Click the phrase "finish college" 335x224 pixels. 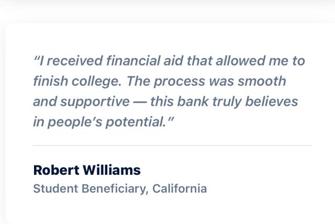click(77, 82)
